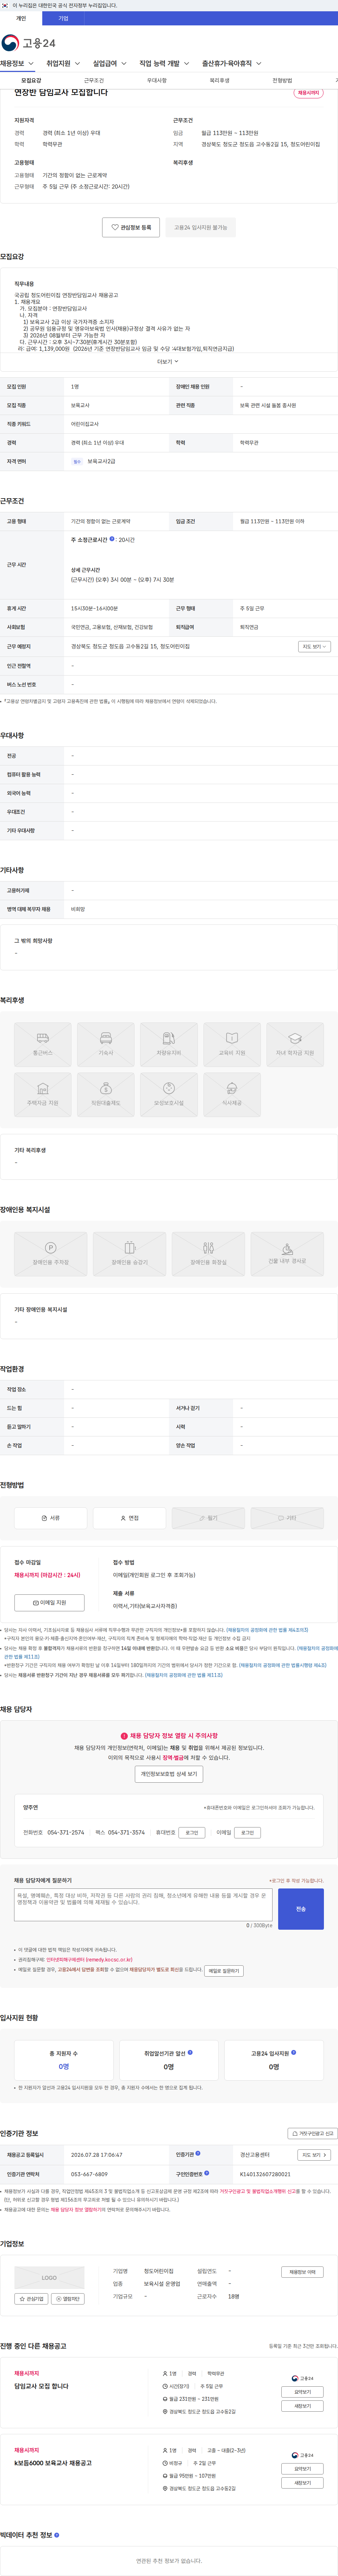Click 로그인 next to 이메일
Image resolution: width=338 pixels, height=2576 pixels.
[x=248, y=1833]
